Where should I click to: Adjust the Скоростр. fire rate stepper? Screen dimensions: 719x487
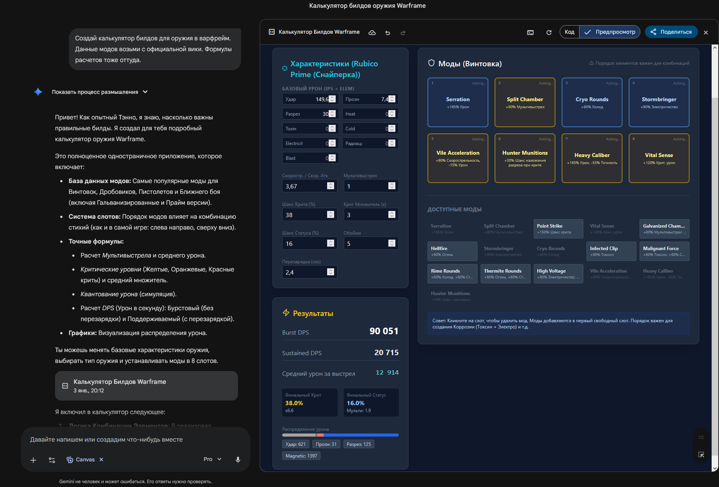331,186
